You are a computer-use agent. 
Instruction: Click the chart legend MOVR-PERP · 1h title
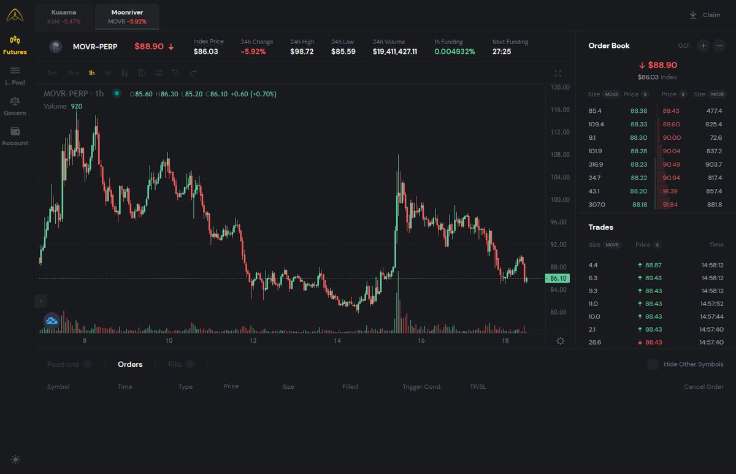74,94
